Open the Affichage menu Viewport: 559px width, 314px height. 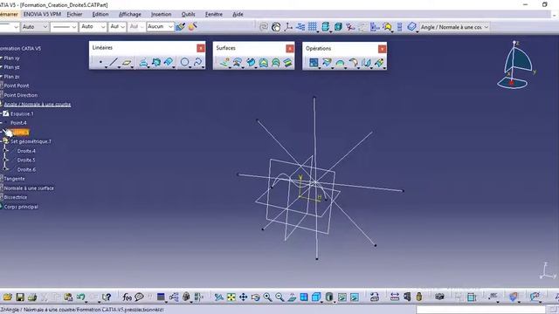point(130,14)
